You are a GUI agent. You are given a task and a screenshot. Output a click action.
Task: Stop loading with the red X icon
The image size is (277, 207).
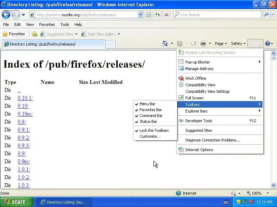coord(167,14)
